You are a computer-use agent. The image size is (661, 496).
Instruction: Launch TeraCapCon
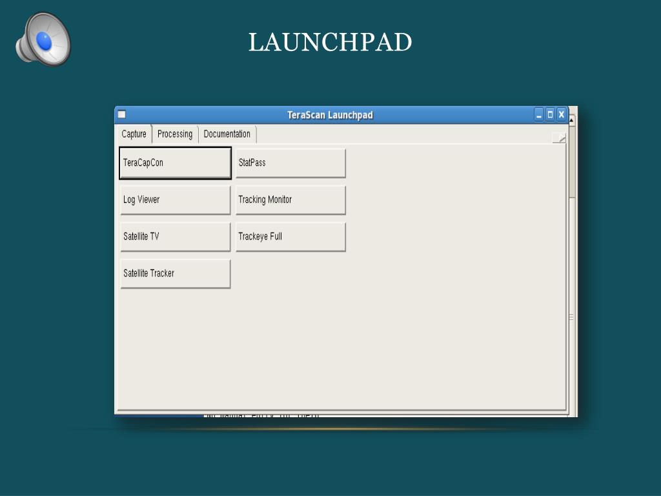(176, 163)
